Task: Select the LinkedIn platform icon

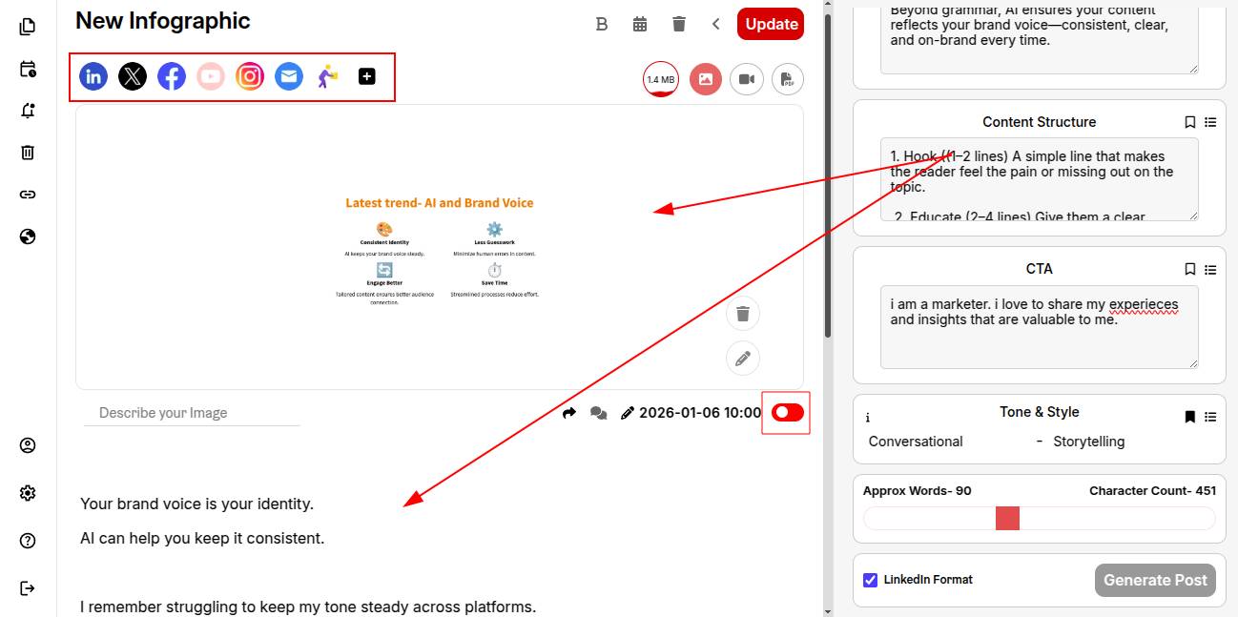Action: [93, 76]
